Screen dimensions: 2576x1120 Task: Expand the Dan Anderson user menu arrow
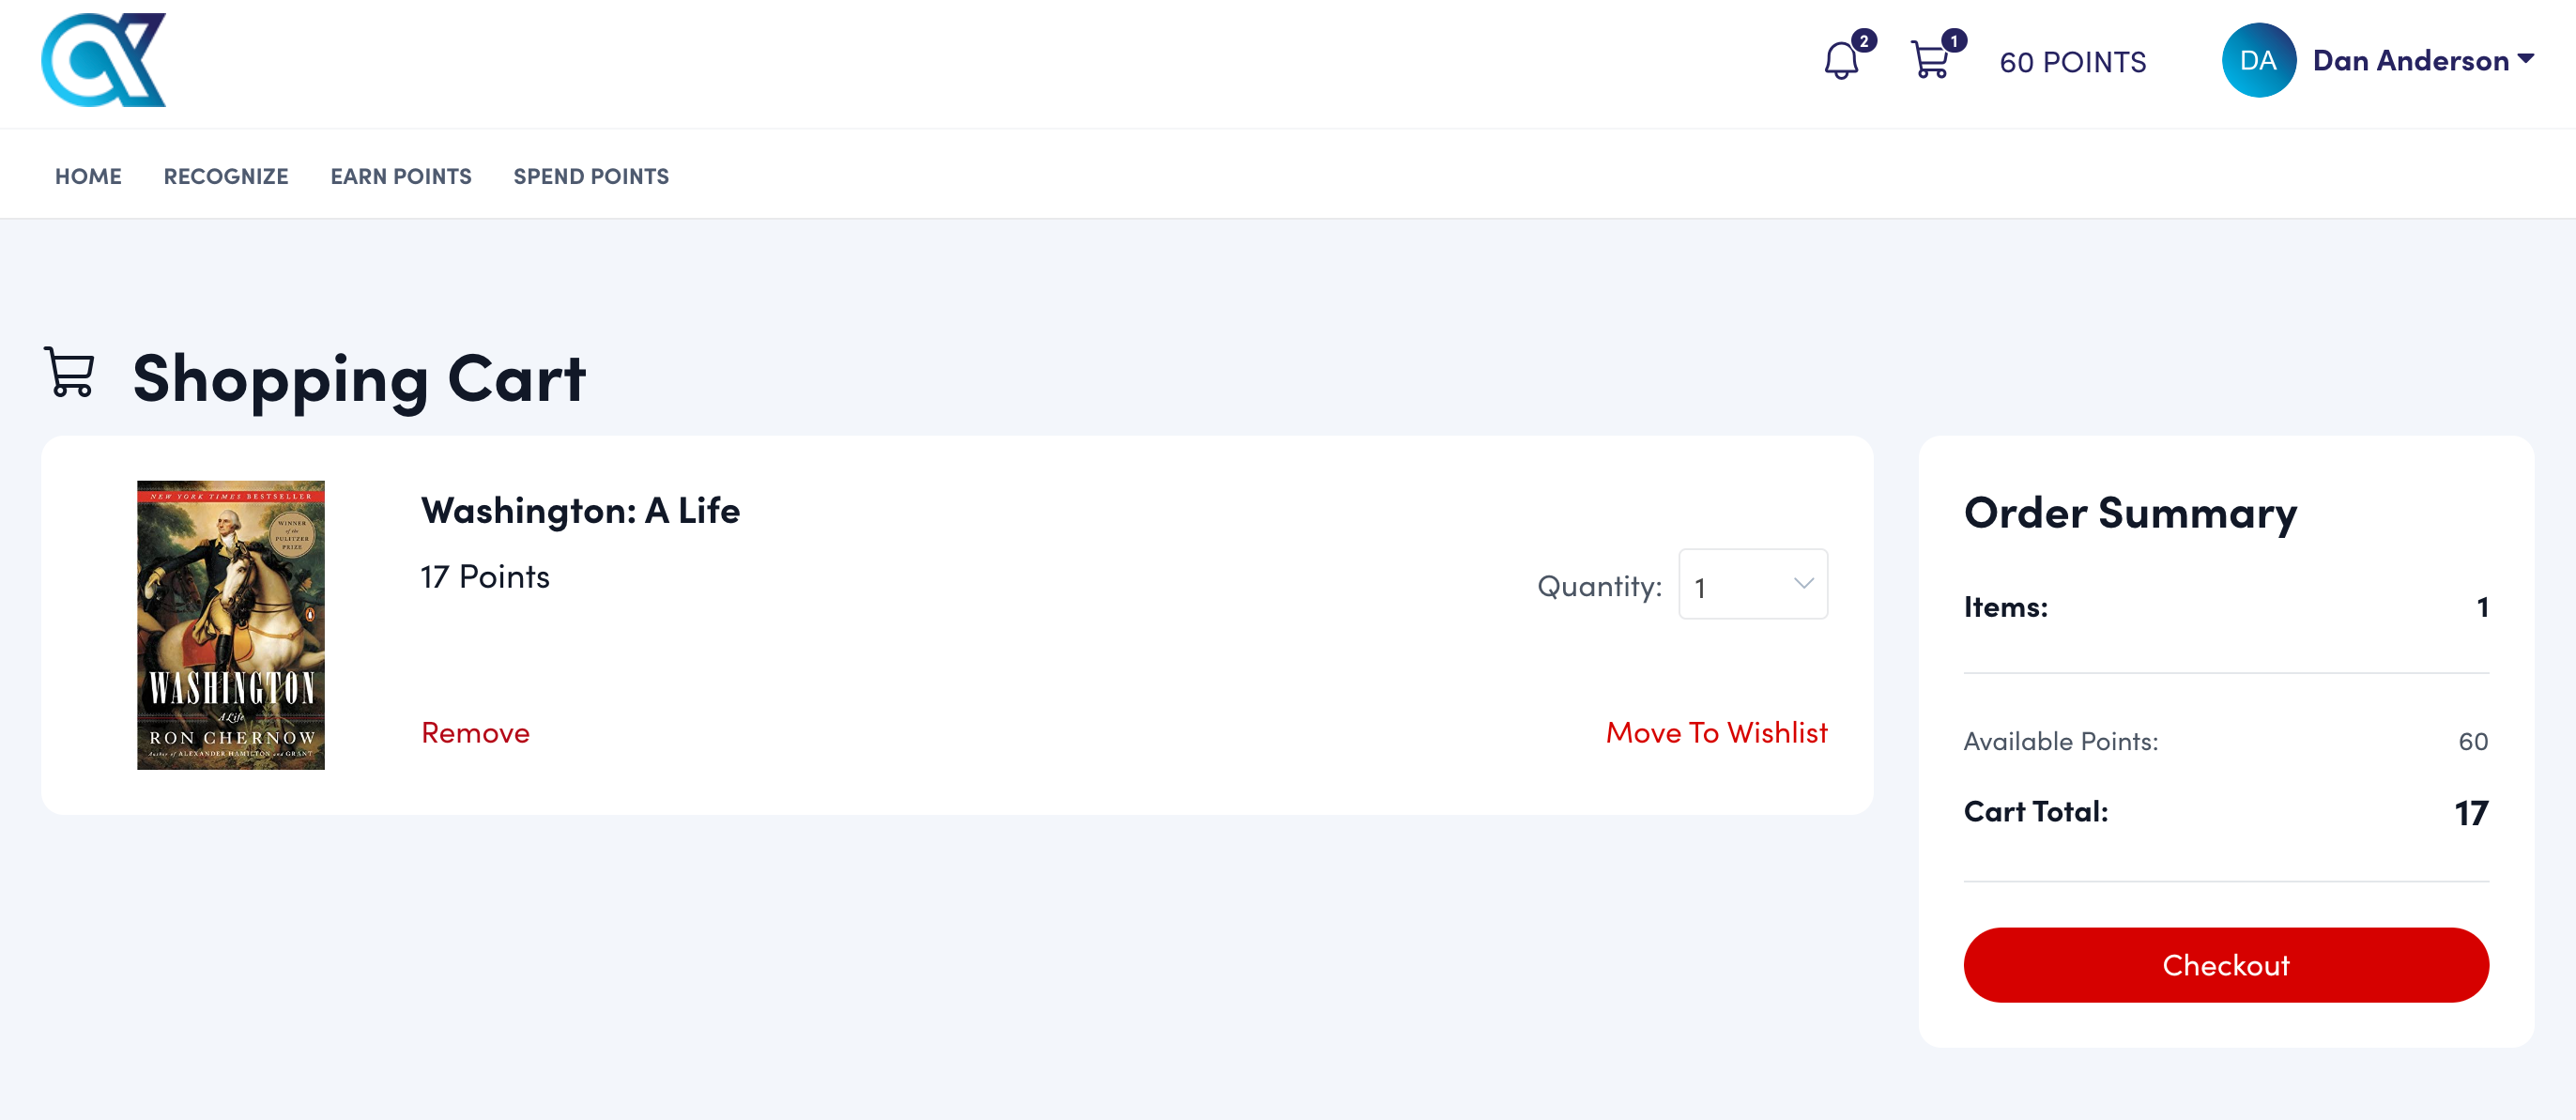(x=2525, y=59)
